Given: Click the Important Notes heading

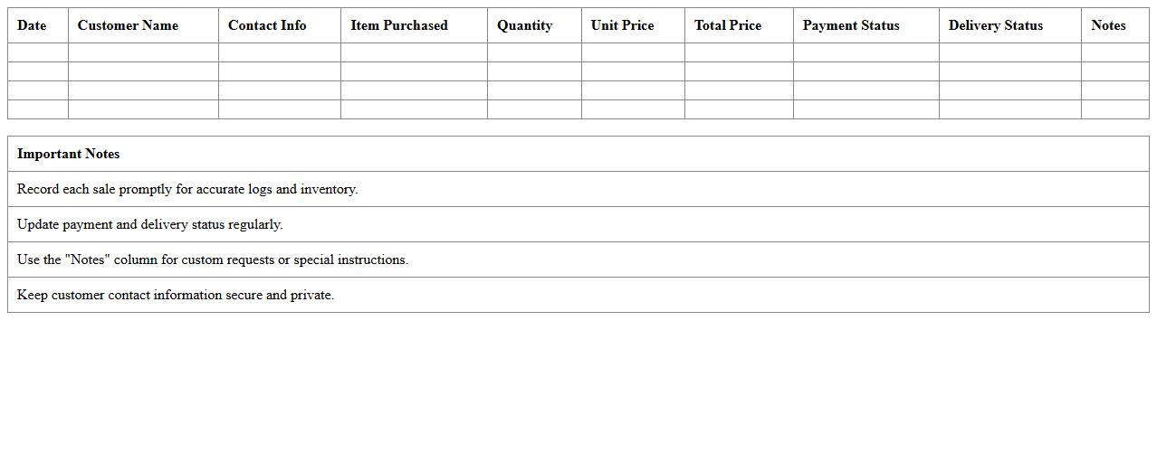Looking at the screenshot, I should tap(69, 154).
